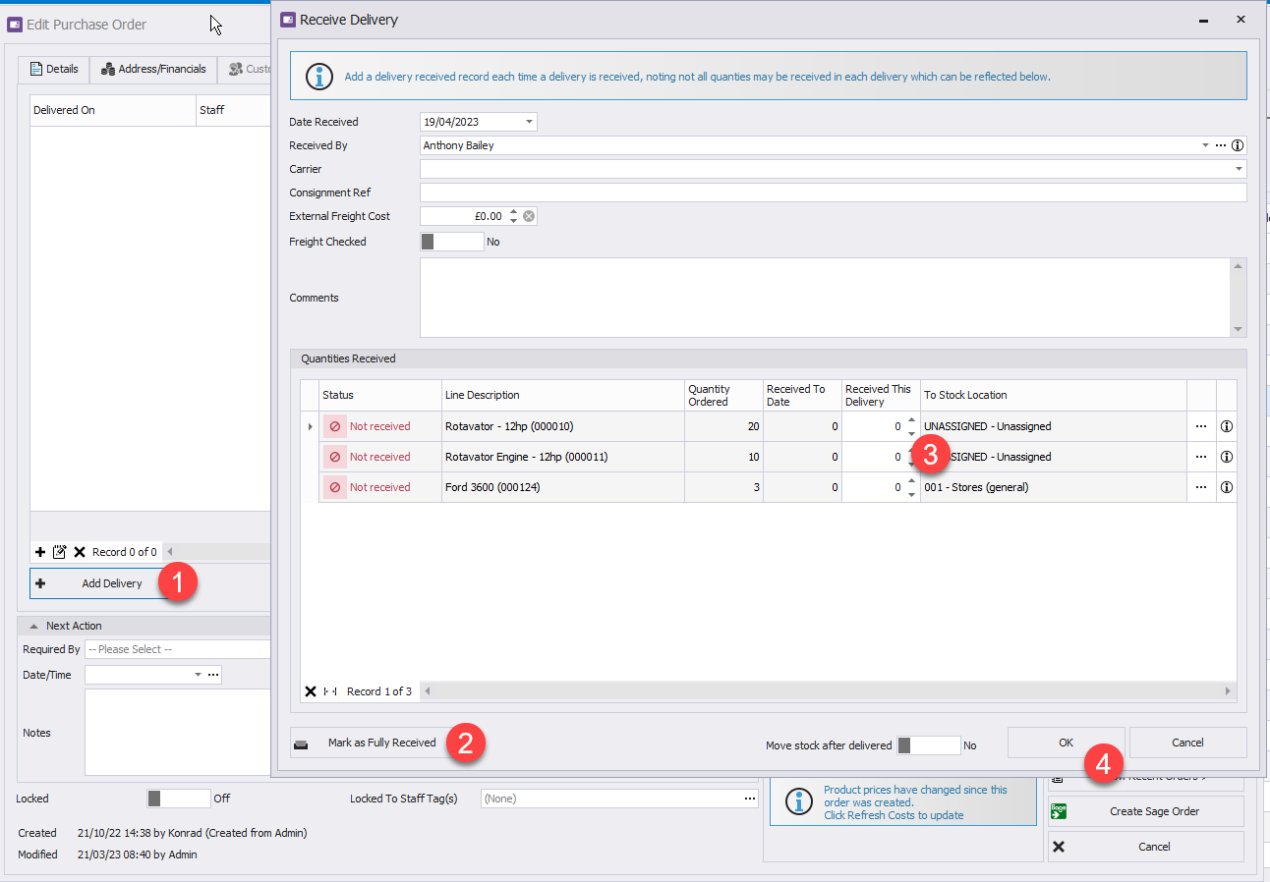Delete record in the Edit Purchase Order delivery grid

click(80, 552)
